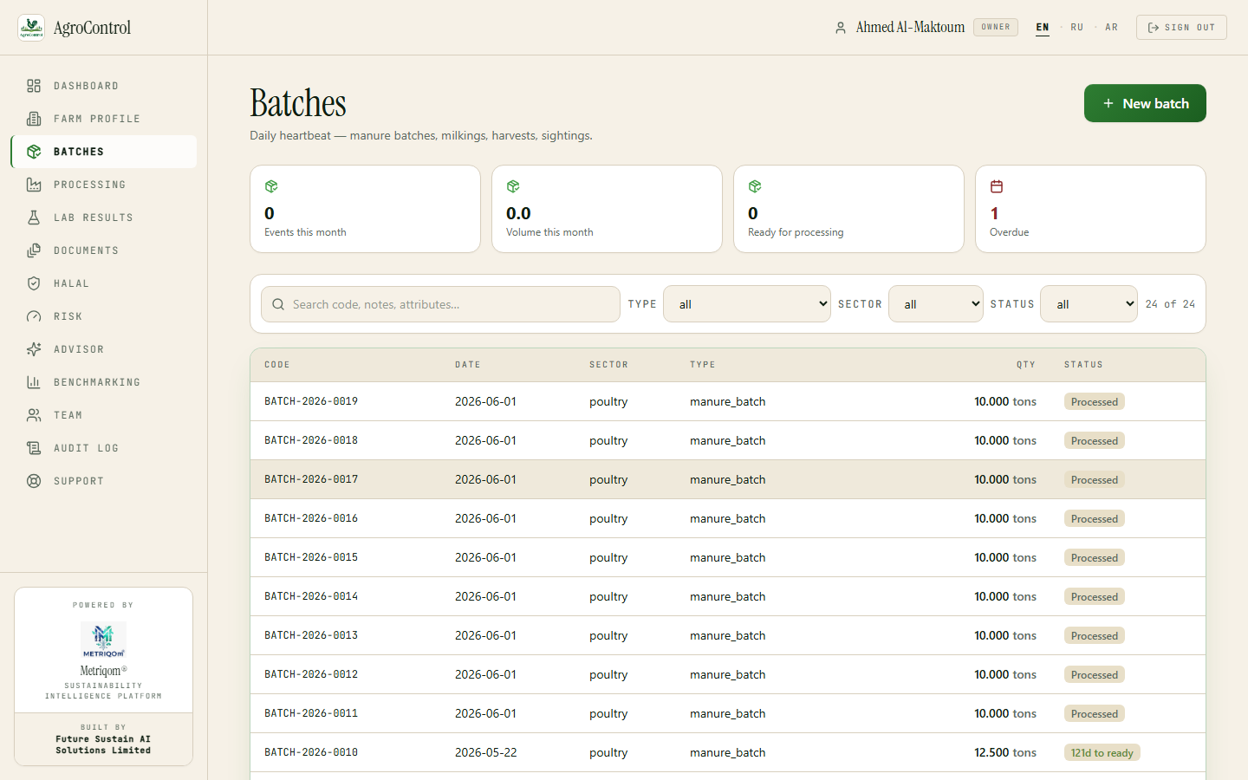This screenshot has width=1248, height=780.
Task: Click the AgroControl logo icon
Action: pos(31,28)
